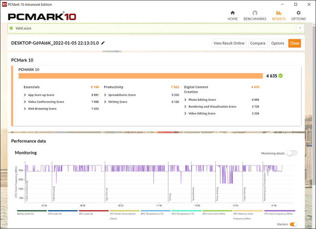This screenshot has width=316, height=229.
Task: Click green check beside 4 635 score
Action: (x=280, y=76)
